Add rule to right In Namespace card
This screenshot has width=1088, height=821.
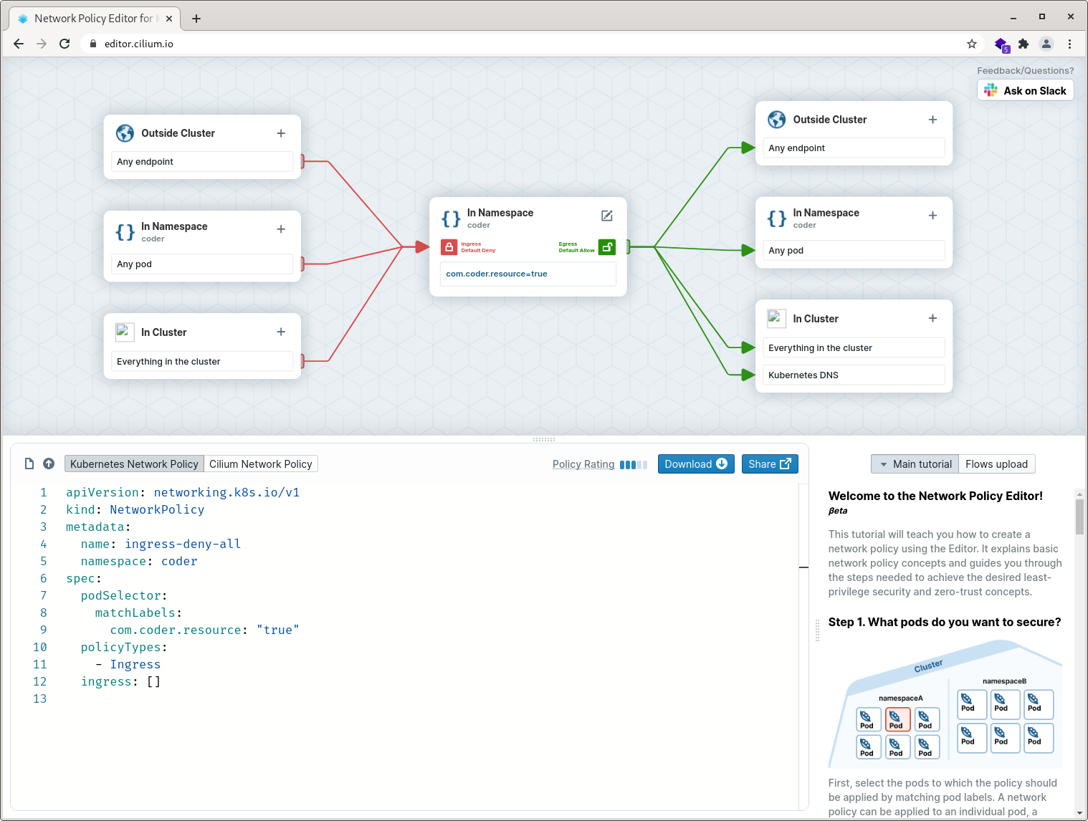pos(932,216)
